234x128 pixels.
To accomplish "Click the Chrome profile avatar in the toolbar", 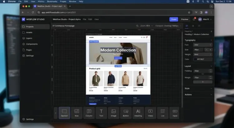I will coord(206,13).
